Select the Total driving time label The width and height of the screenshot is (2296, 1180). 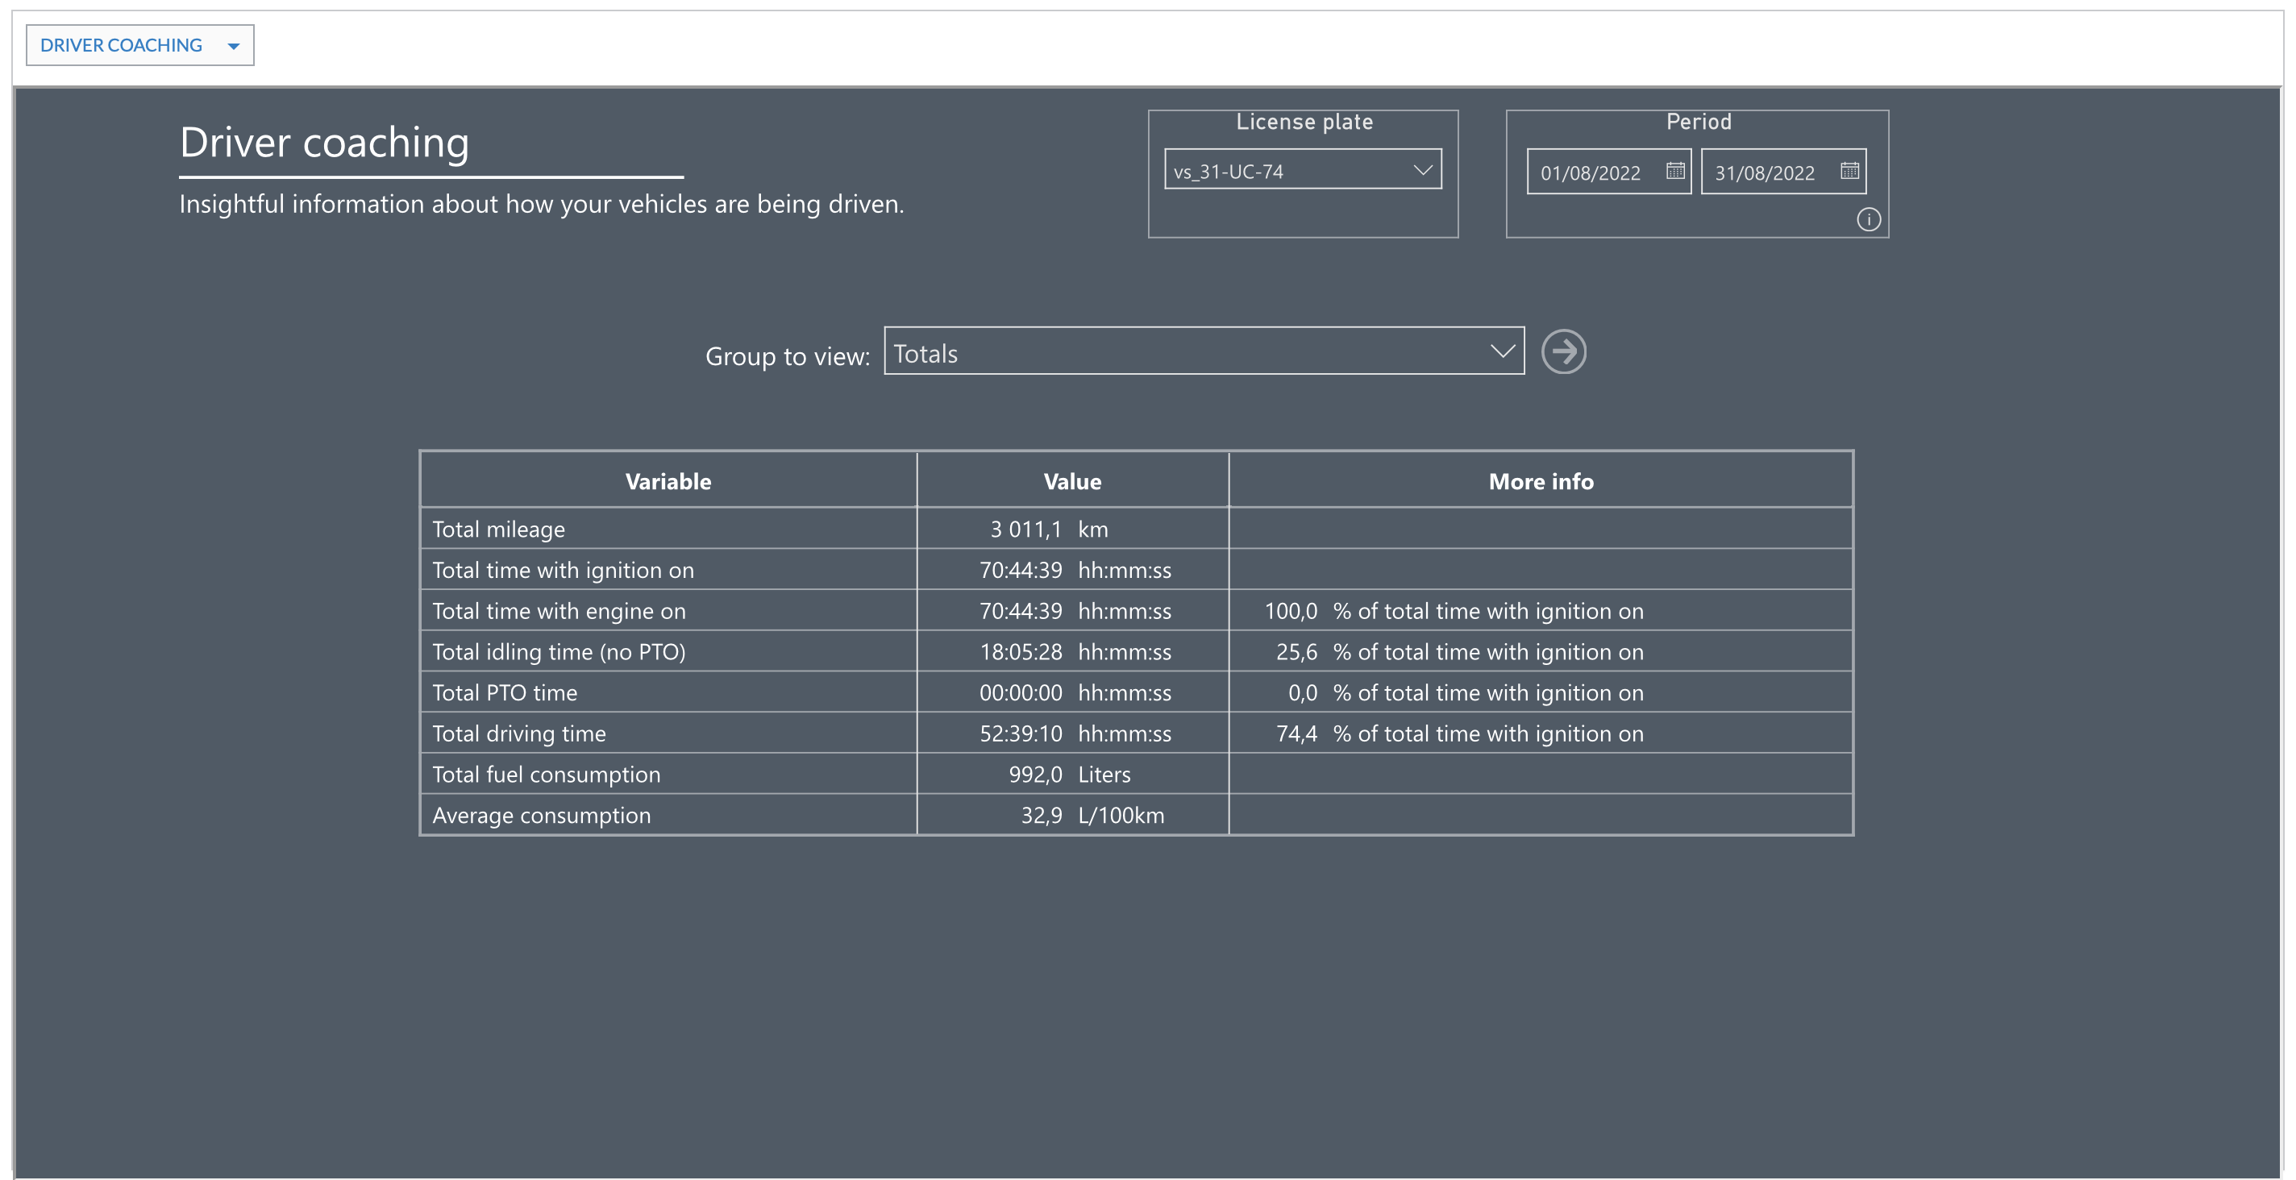pyautogui.click(x=518, y=734)
